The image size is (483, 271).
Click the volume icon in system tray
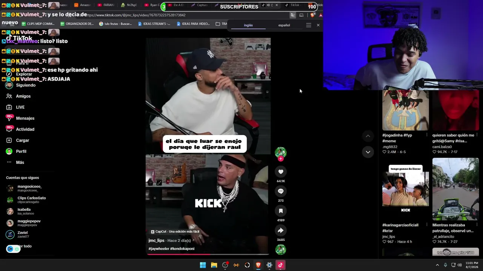coord(460,265)
